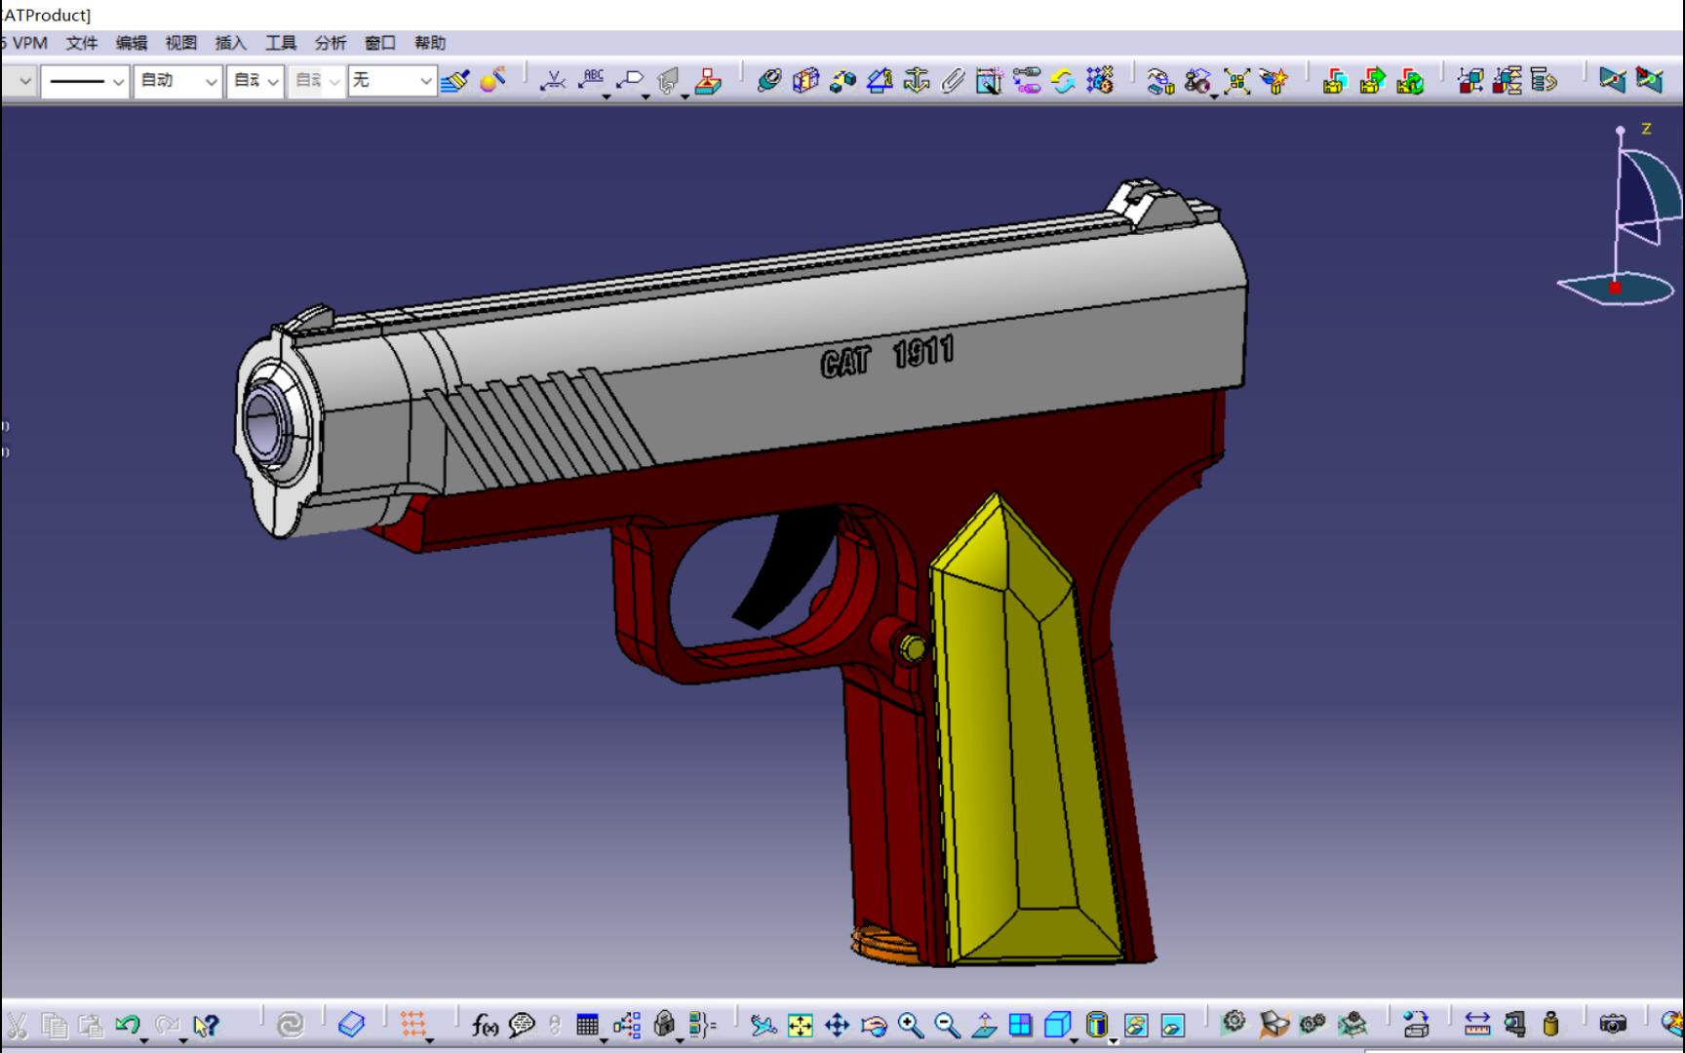Open the 插入 (Insert) menu

pyautogui.click(x=231, y=43)
